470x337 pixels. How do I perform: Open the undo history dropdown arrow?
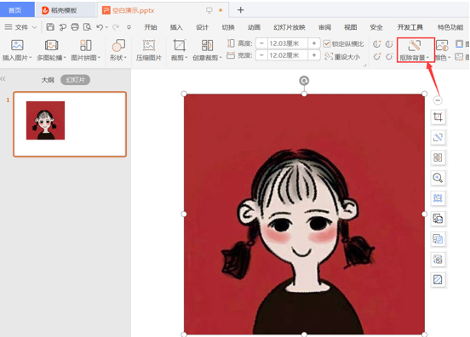106,27
